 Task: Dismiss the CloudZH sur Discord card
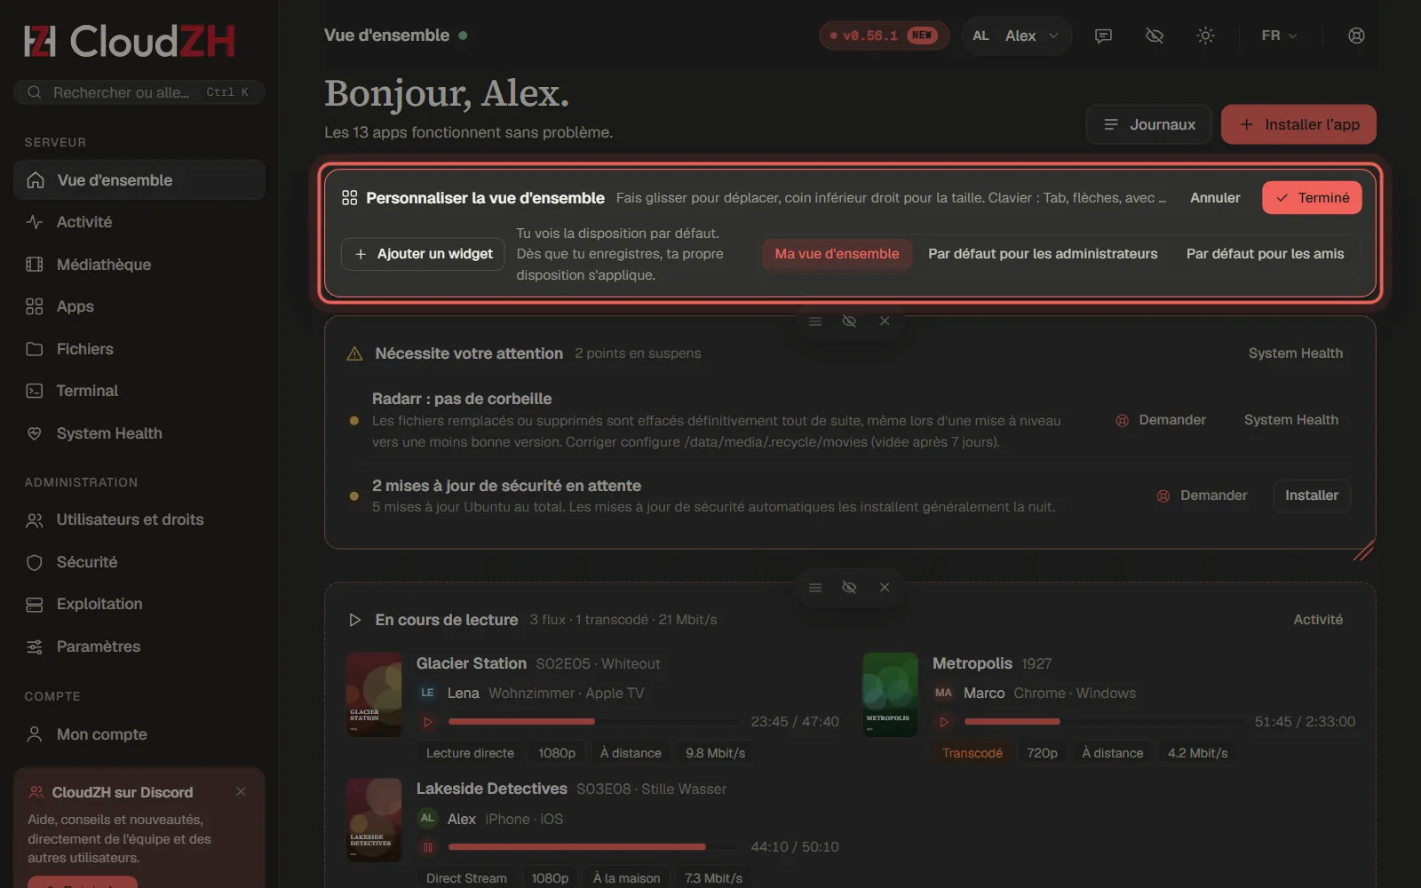pyautogui.click(x=241, y=791)
